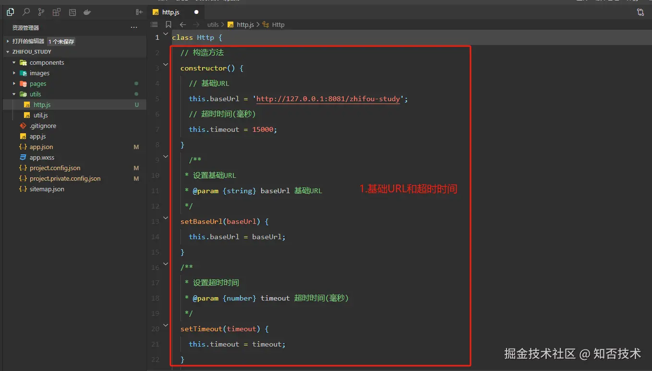This screenshot has width=652, height=371.
Task: Place cursor on this.timeout = timeout line
Action: (x=237, y=344)
